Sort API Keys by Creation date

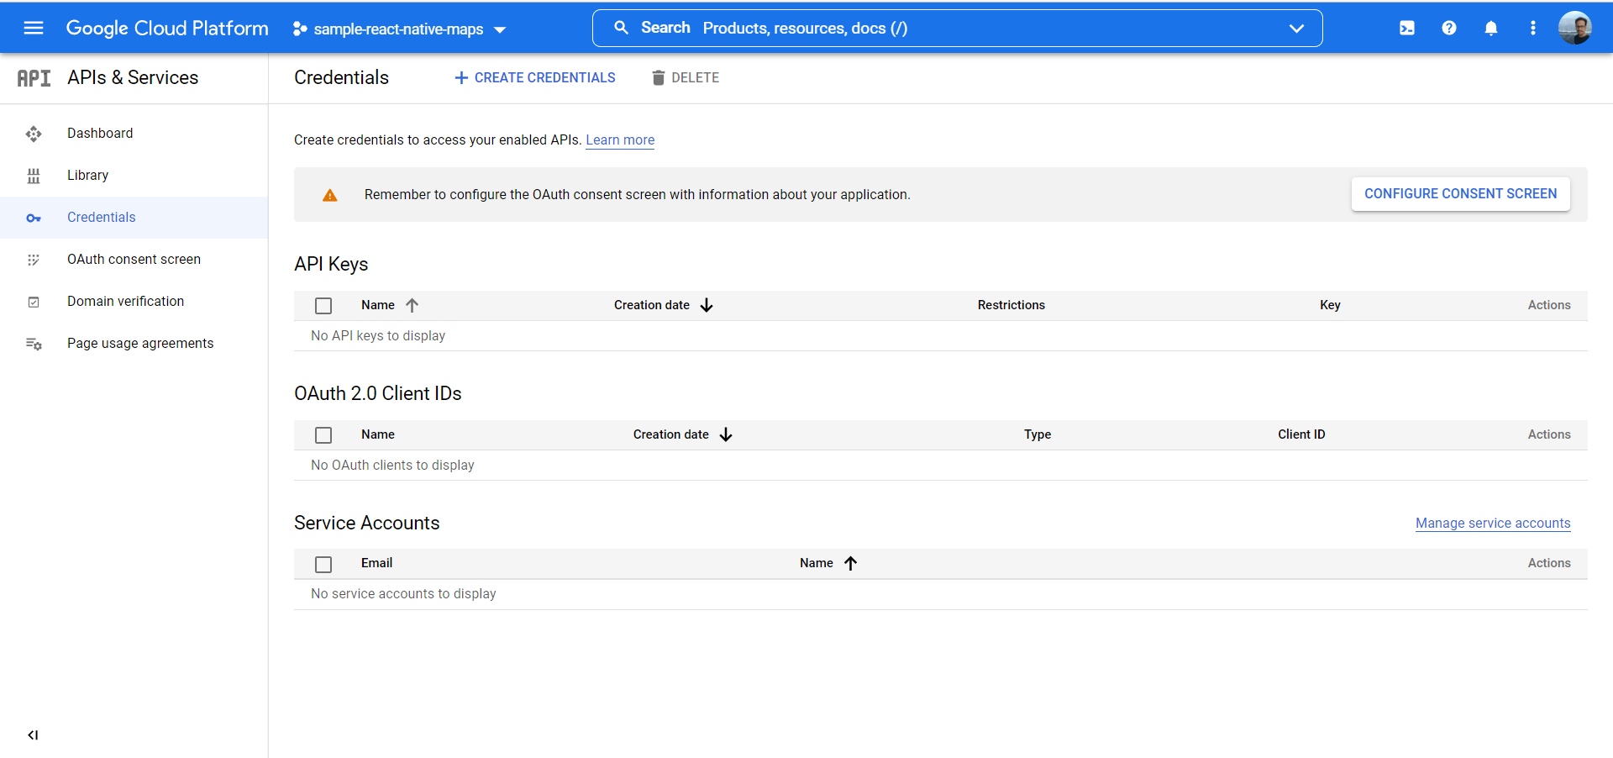point(664,305)
